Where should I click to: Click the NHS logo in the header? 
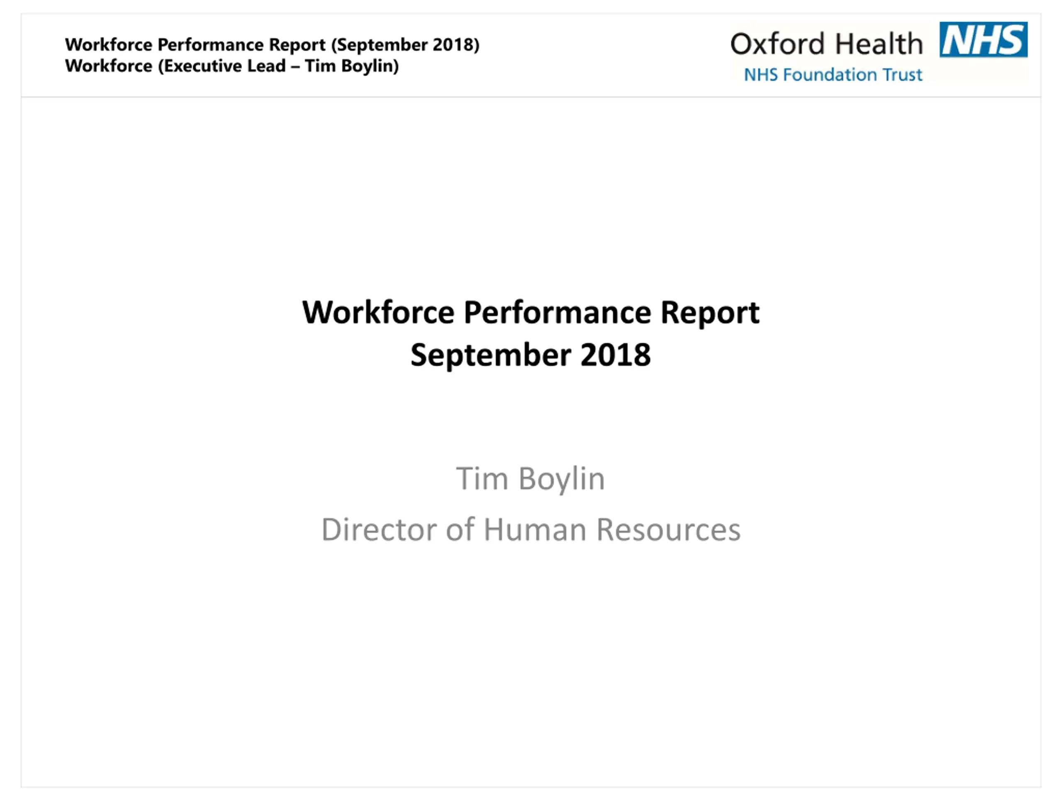(983, 39)
